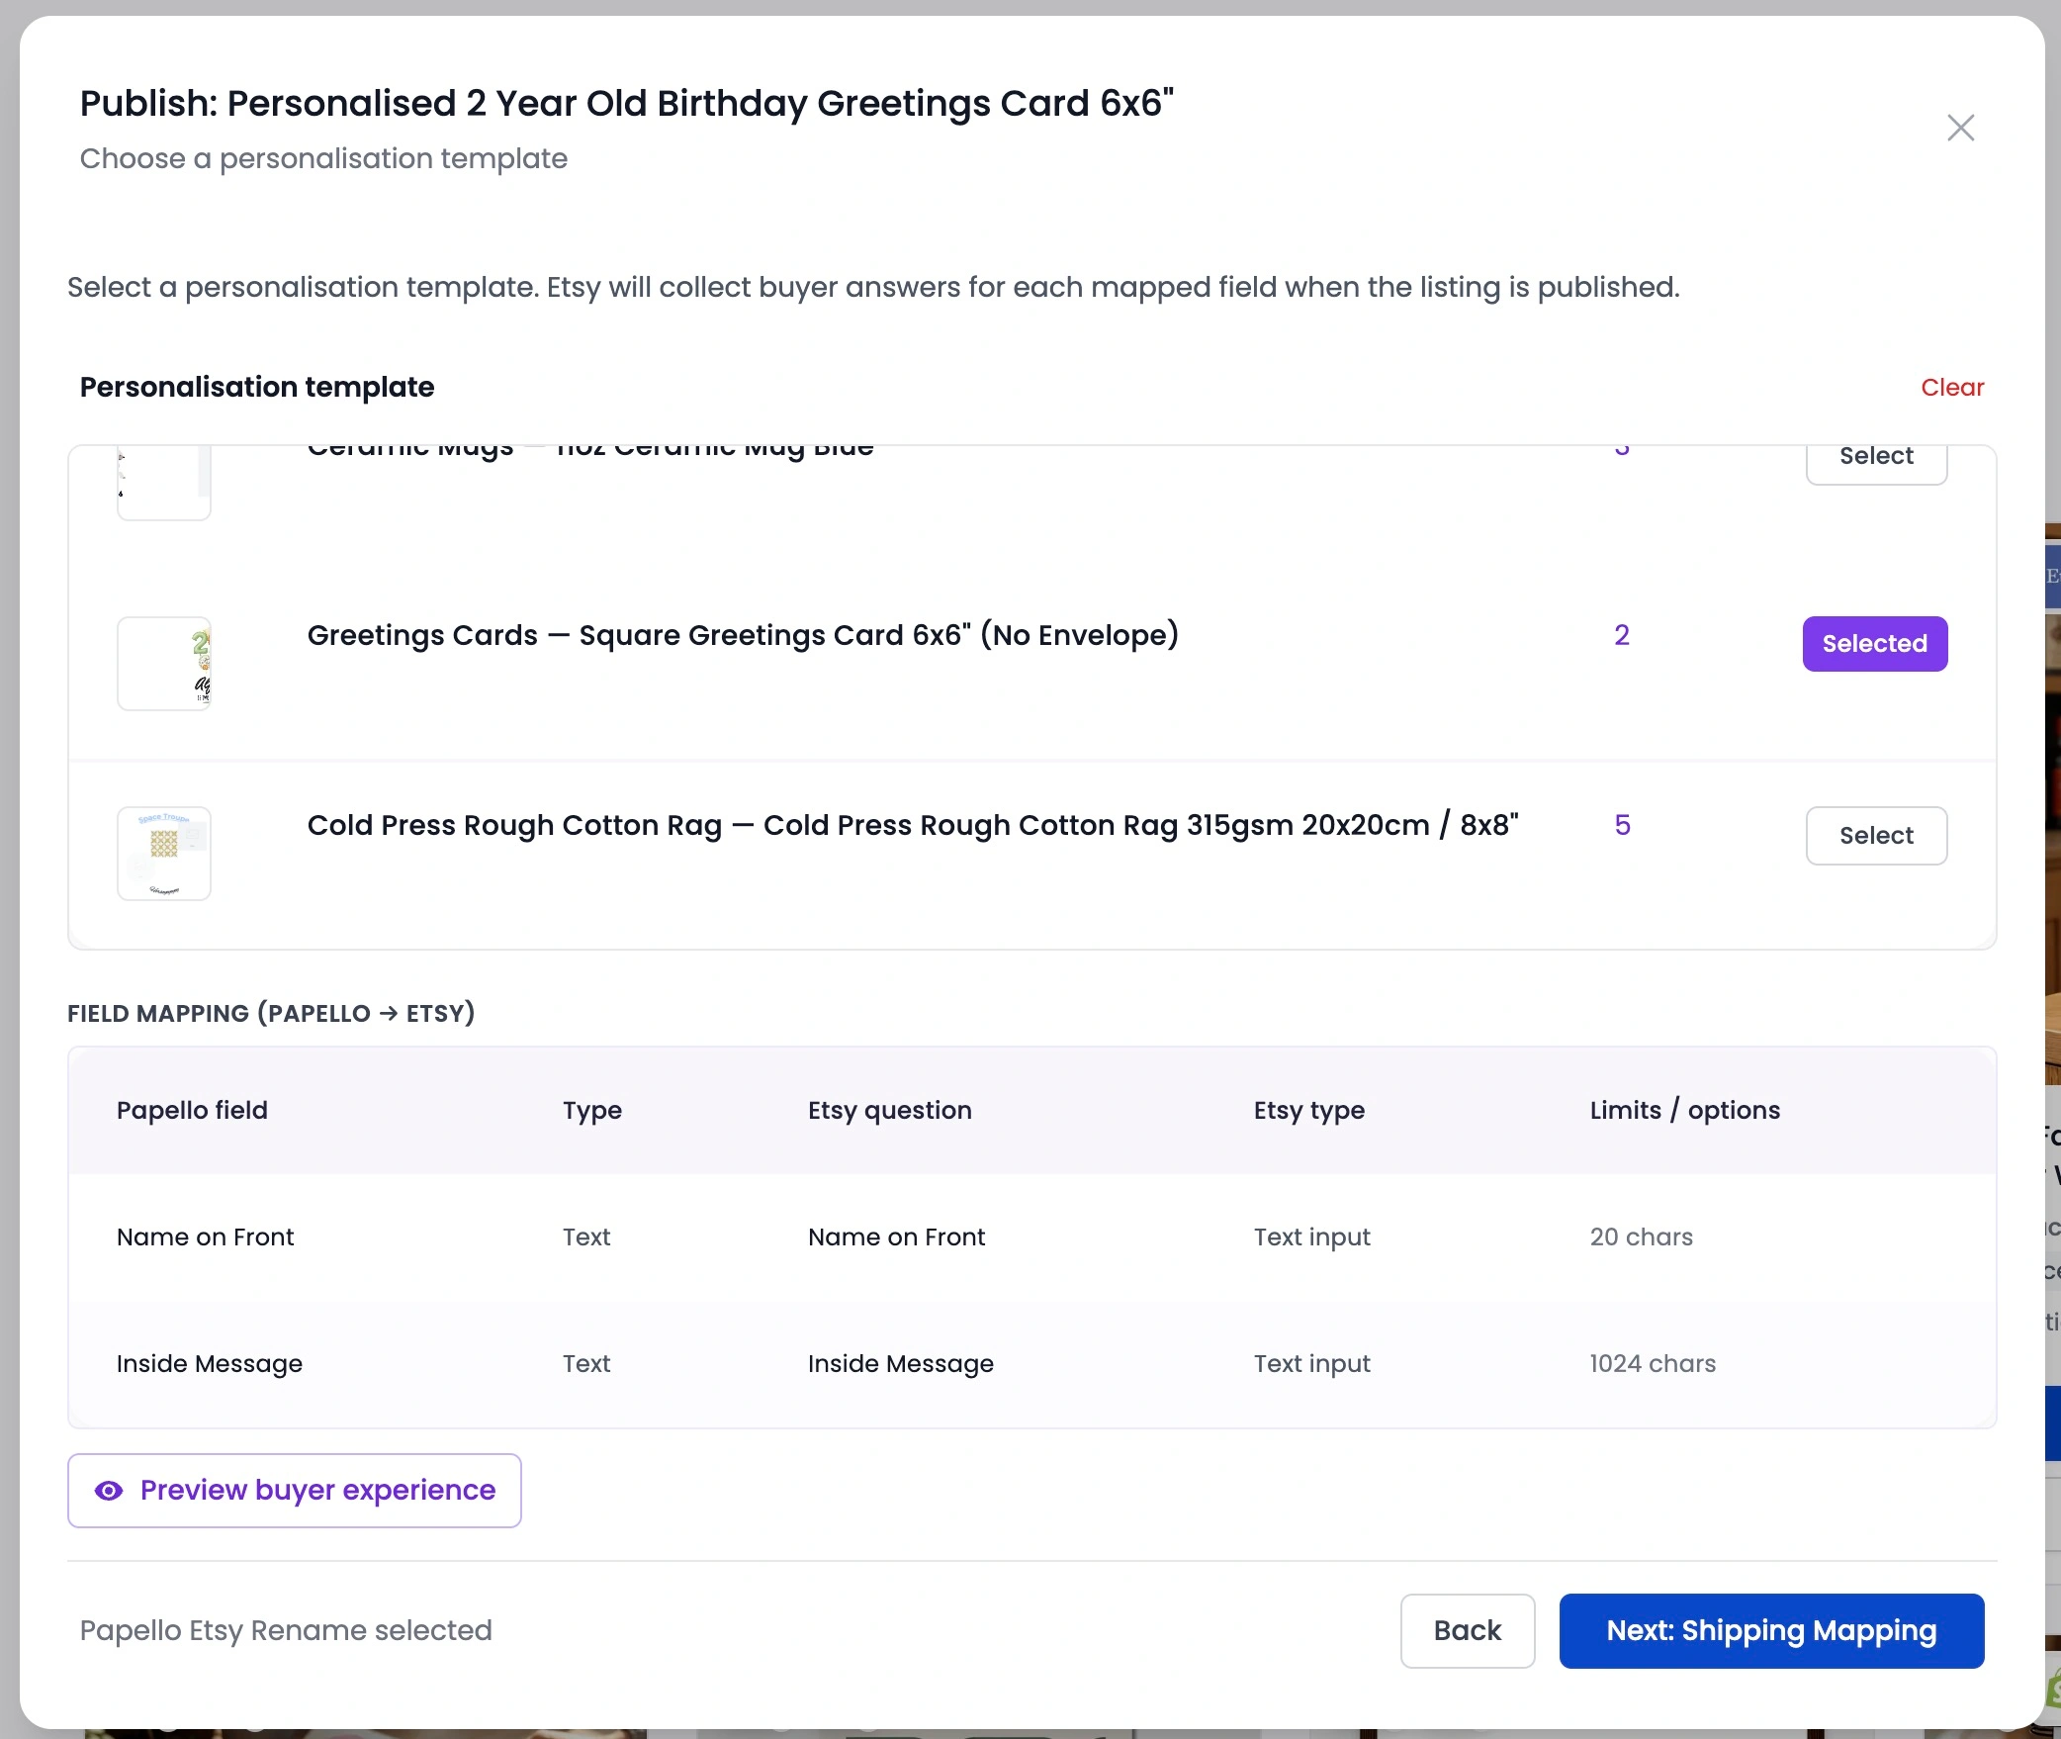Click the 20 chars limit cell
The height and width of the screenshot is (1739, 2061).
click(x=1642, y=1236)
